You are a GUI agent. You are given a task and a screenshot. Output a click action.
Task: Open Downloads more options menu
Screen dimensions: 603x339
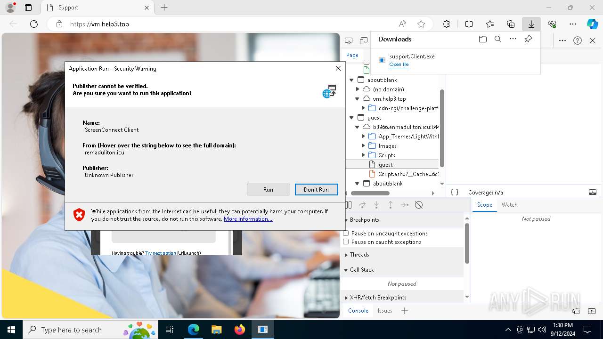click(x=513, y=39)
